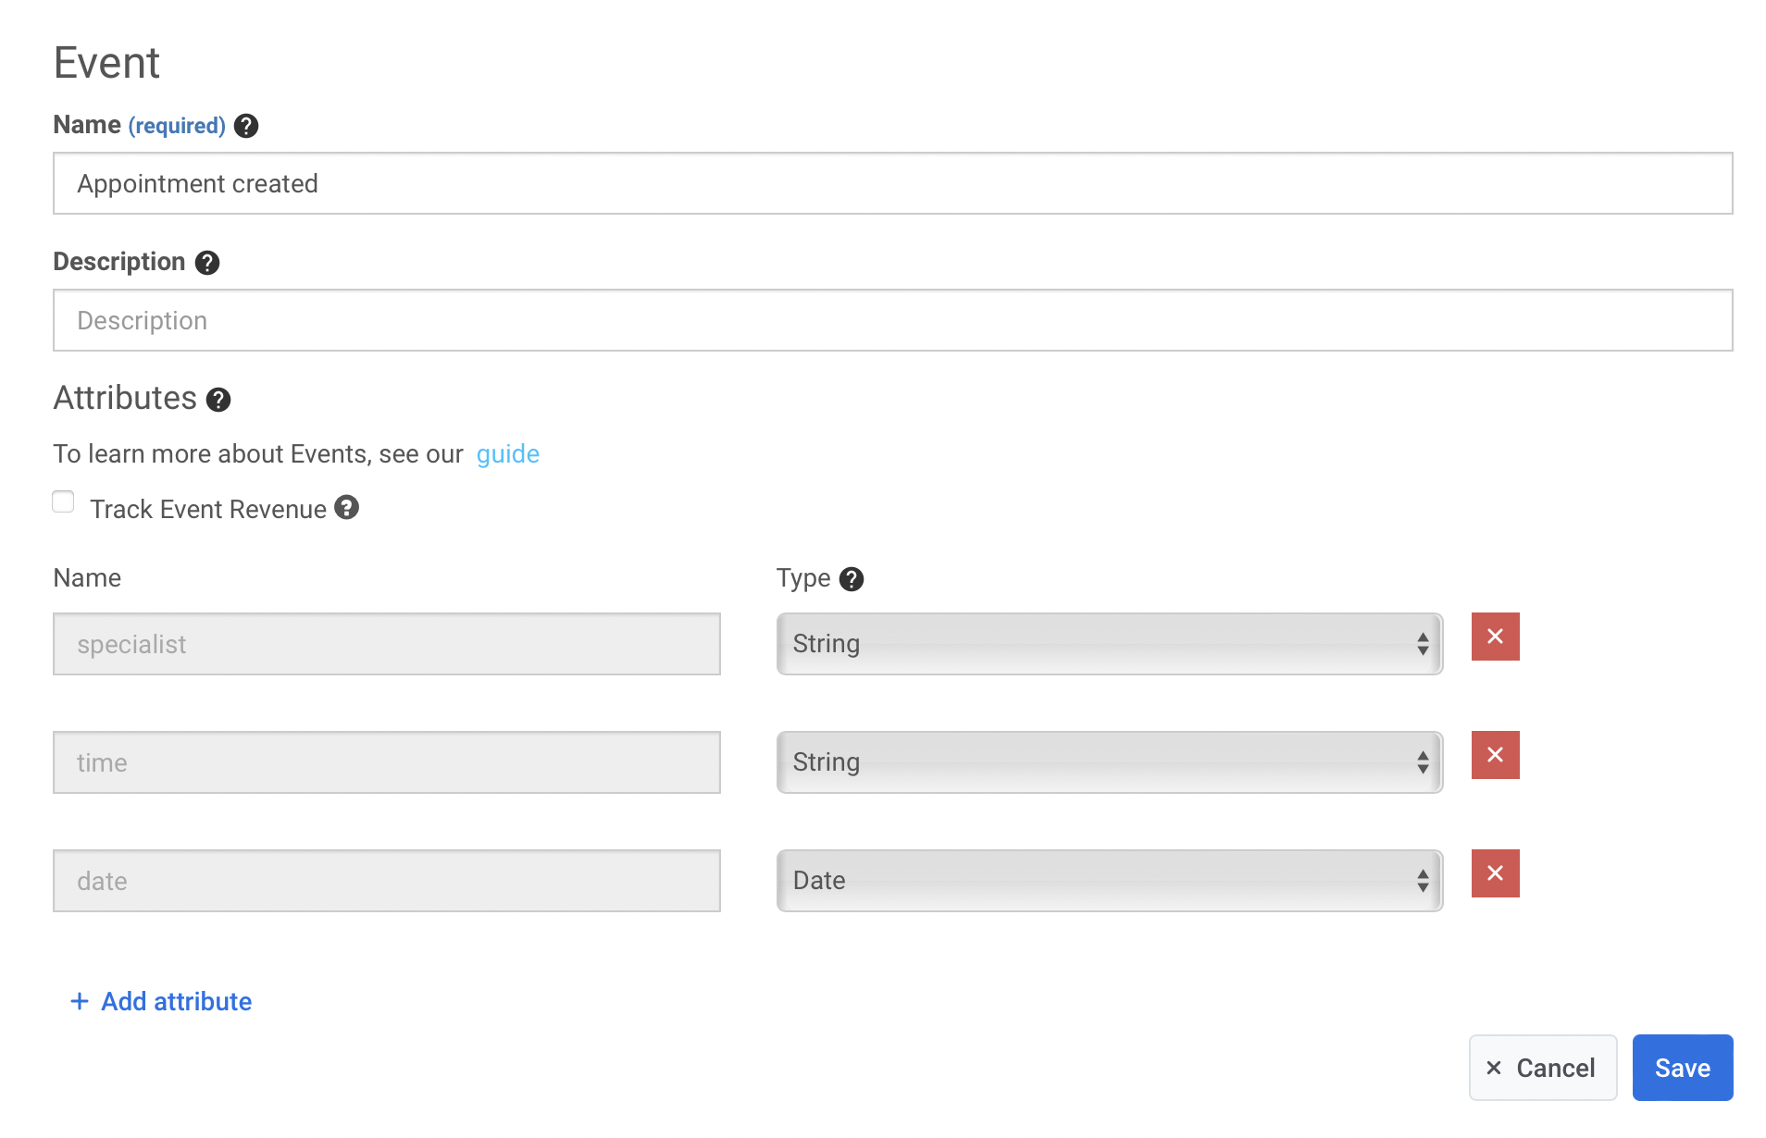Delete the date attribute using red X
Screen dimensions: 1766x1138
coord(1495,873)
